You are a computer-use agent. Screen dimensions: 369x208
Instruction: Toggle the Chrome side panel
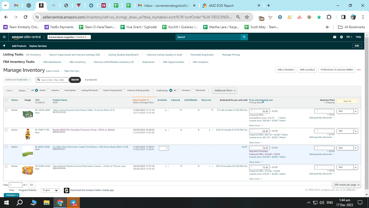[x=343, y=17]
